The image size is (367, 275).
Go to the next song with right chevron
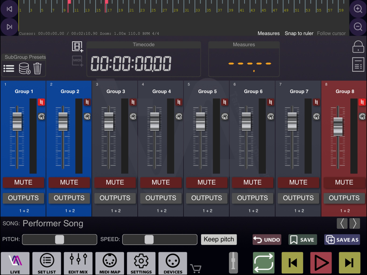(354, 223)
